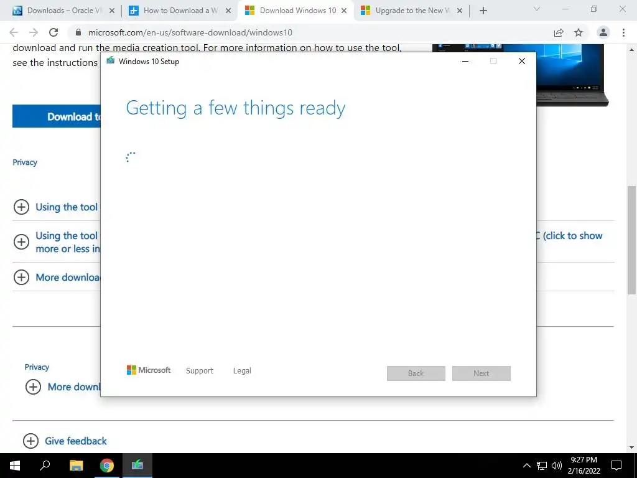637x478 pixels.
Task: Open the Legal link in Setup
Action: pos(242,371)
